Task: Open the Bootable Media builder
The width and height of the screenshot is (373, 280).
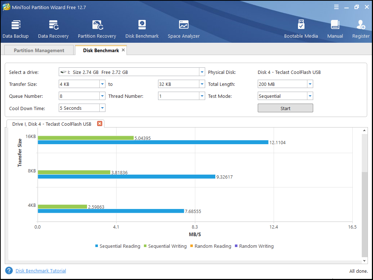Action: pos(301,29)
